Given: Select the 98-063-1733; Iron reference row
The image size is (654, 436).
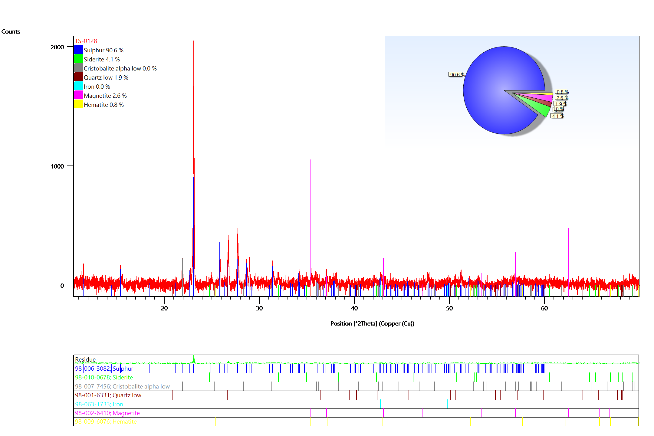Looking at the screenshot, I should point(99,404).
